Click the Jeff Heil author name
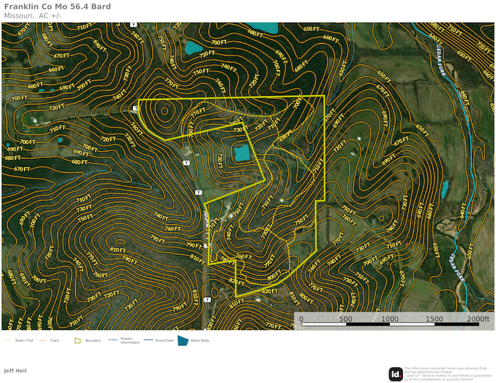Viewport: 496px width, 383px height. pos(15,371)
